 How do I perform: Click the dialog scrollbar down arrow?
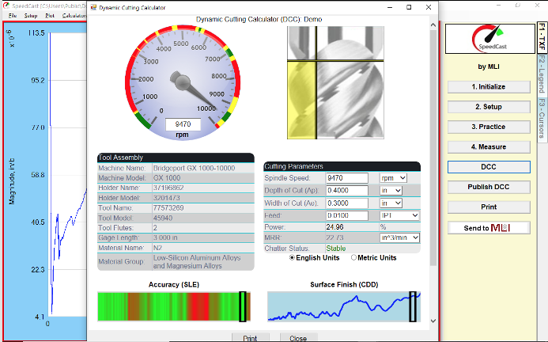tap(433, 321)
